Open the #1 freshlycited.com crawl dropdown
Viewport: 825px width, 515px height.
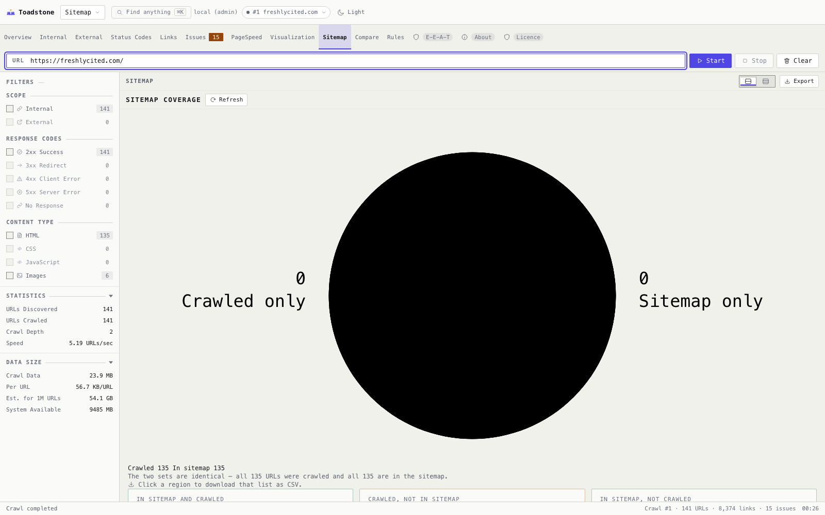(x=286, y=12)
